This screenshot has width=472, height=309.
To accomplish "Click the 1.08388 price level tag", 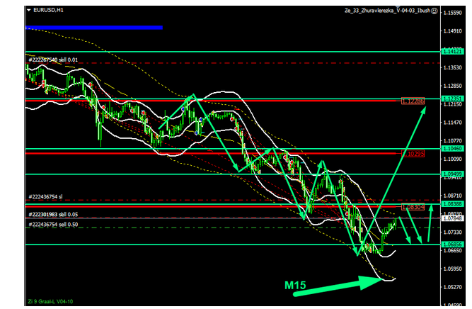I will (x=453, y=203).
